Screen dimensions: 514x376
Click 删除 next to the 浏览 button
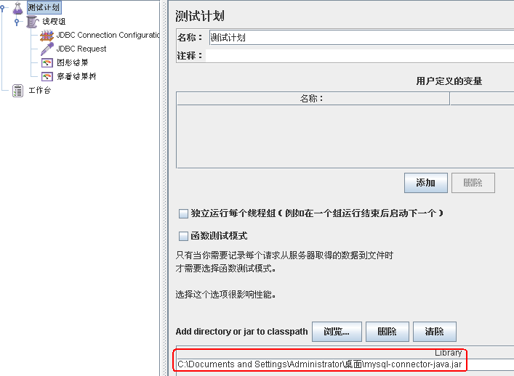[x=387, y=332]
